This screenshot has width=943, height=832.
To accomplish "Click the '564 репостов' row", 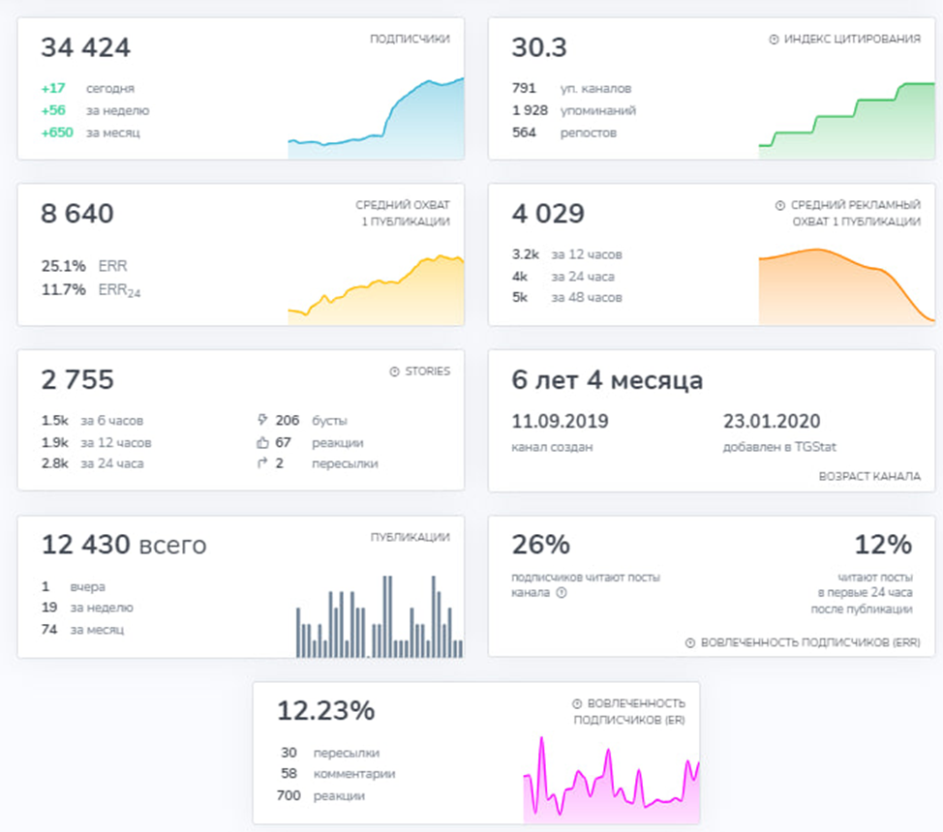I will coord(564,133).
